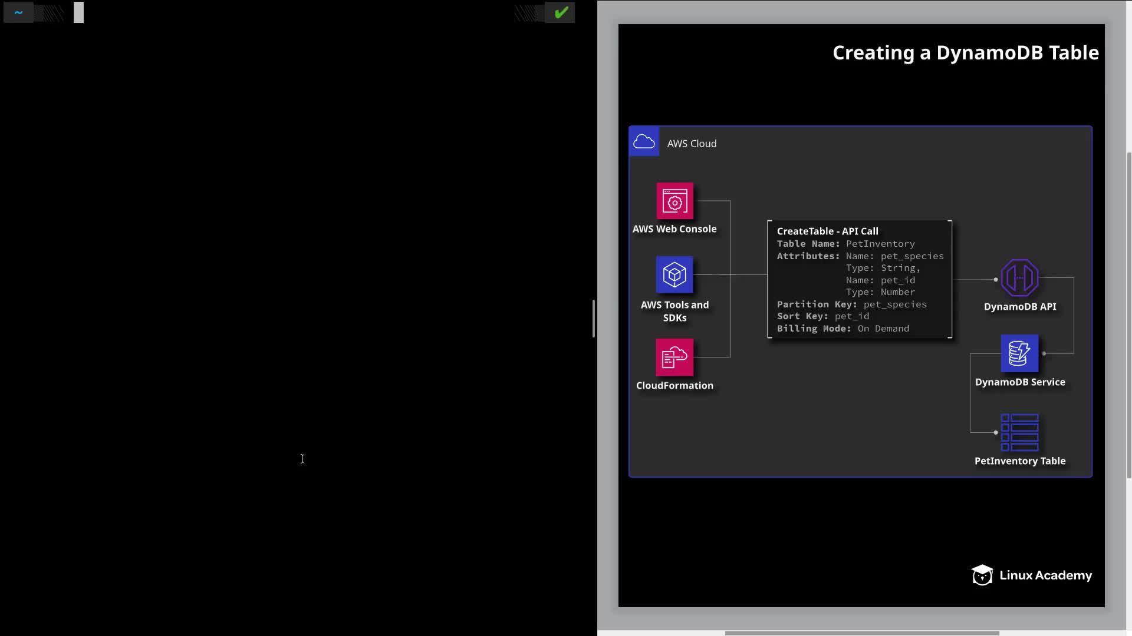Image resolution: width=1132 pixels, height=636 pixels.
Task: Click the tilde home directory prompt segment
Action: (18, 12)
